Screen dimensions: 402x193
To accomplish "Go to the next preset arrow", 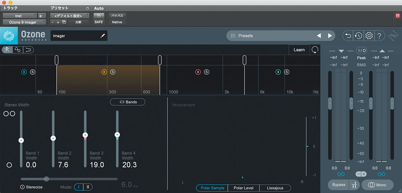I will 330,36.
